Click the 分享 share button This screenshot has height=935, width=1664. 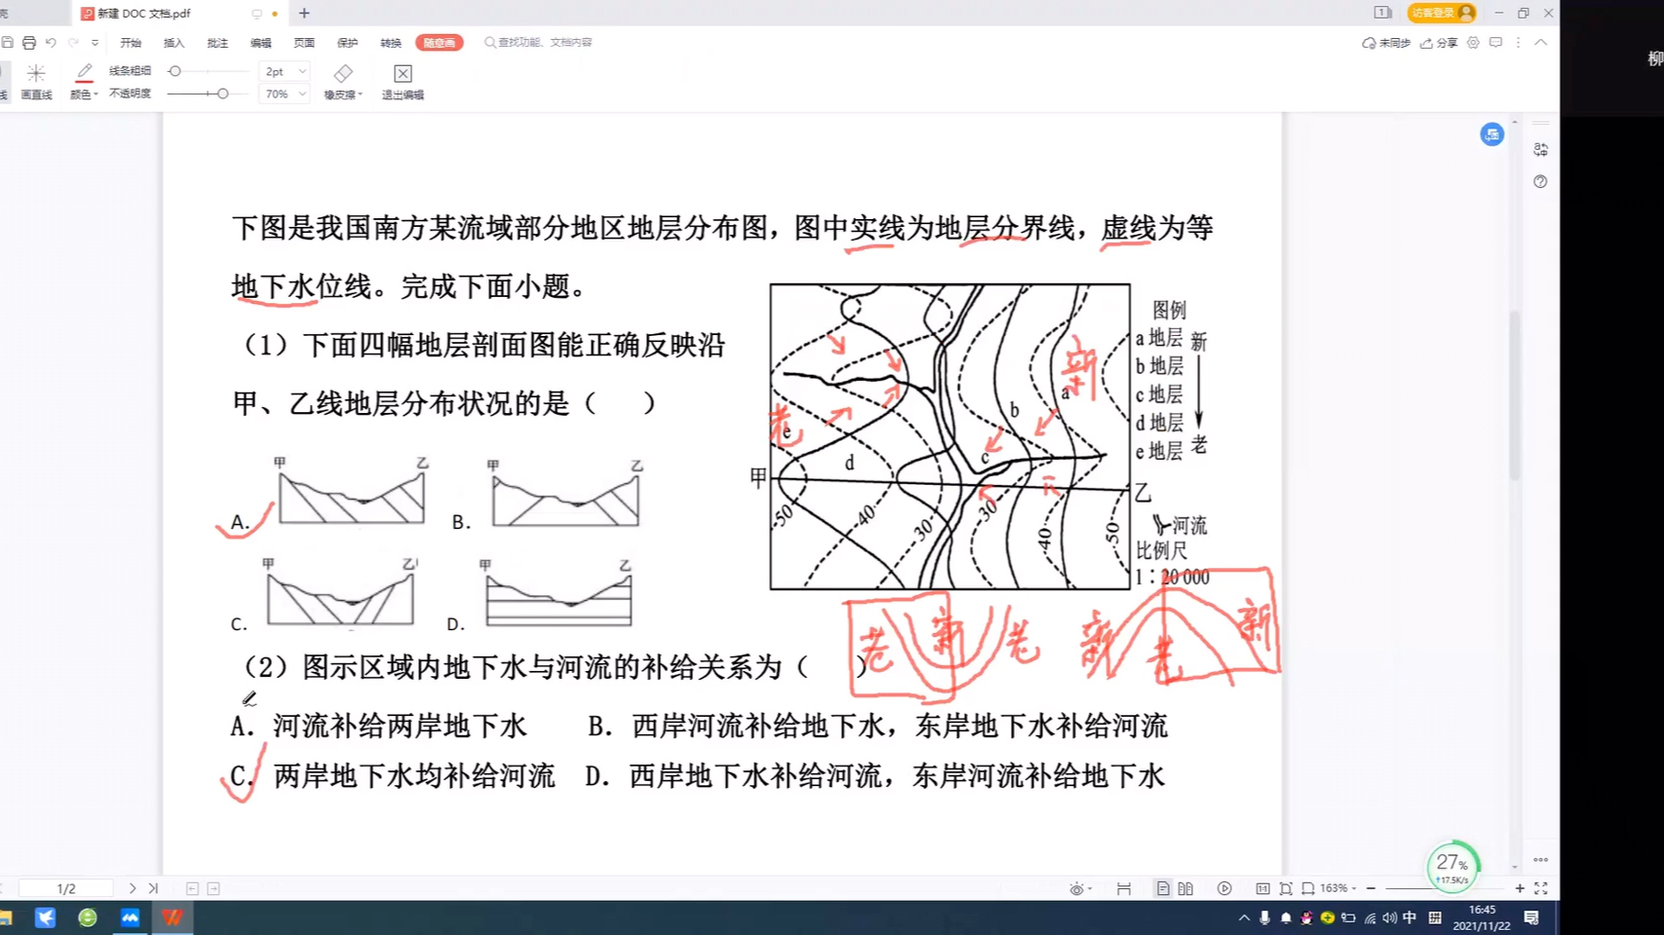tap(1439, 43)
